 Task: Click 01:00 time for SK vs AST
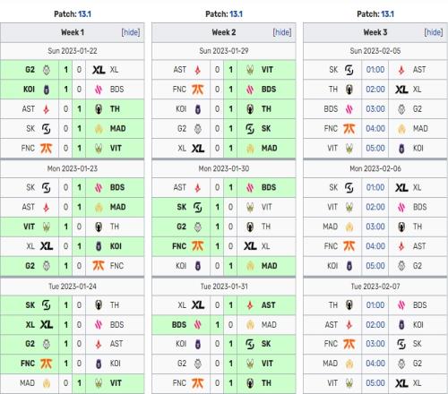coord(375,70)
